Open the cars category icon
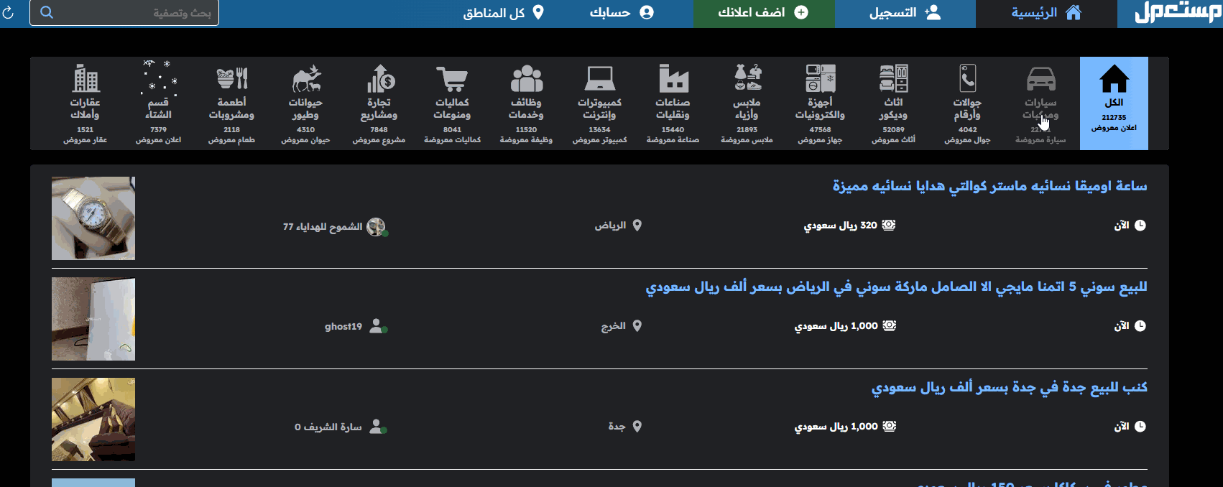1223x487 pixels. [1040, 79]
